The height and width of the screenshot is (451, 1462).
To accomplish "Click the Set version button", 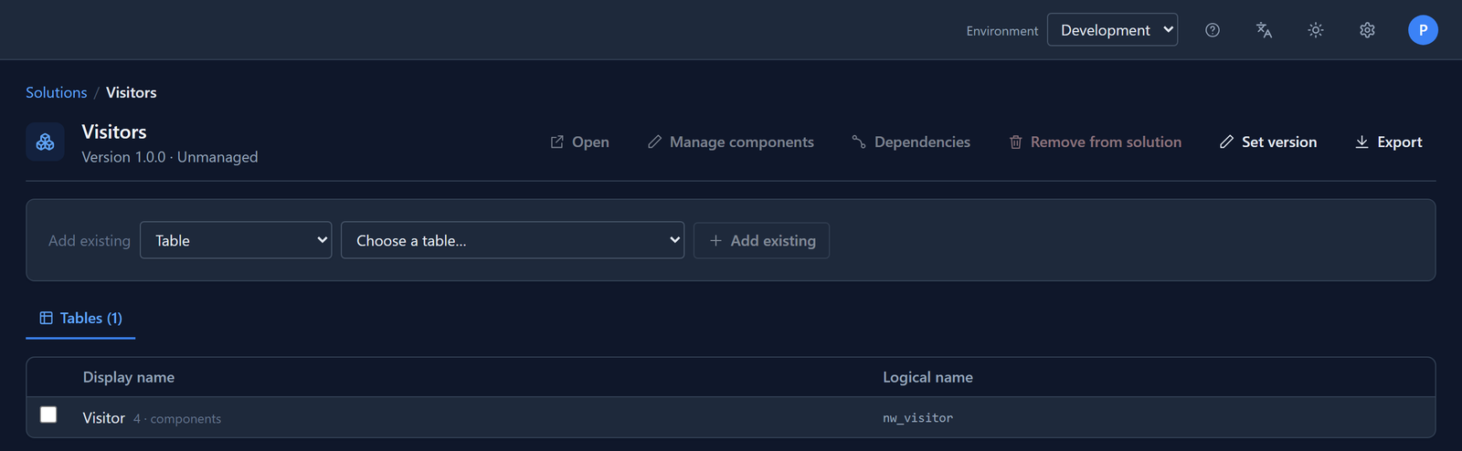I will point(1268,142).
